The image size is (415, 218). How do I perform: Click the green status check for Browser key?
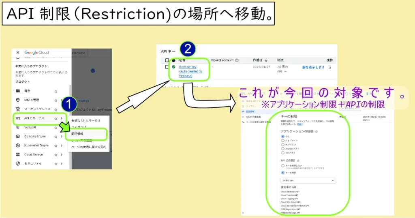point(173,67)
